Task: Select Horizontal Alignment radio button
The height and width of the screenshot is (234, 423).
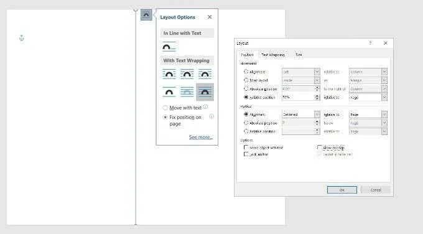Action: [x=246, y=72]
